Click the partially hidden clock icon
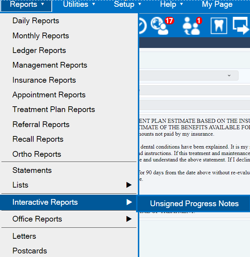 (142, 25)
